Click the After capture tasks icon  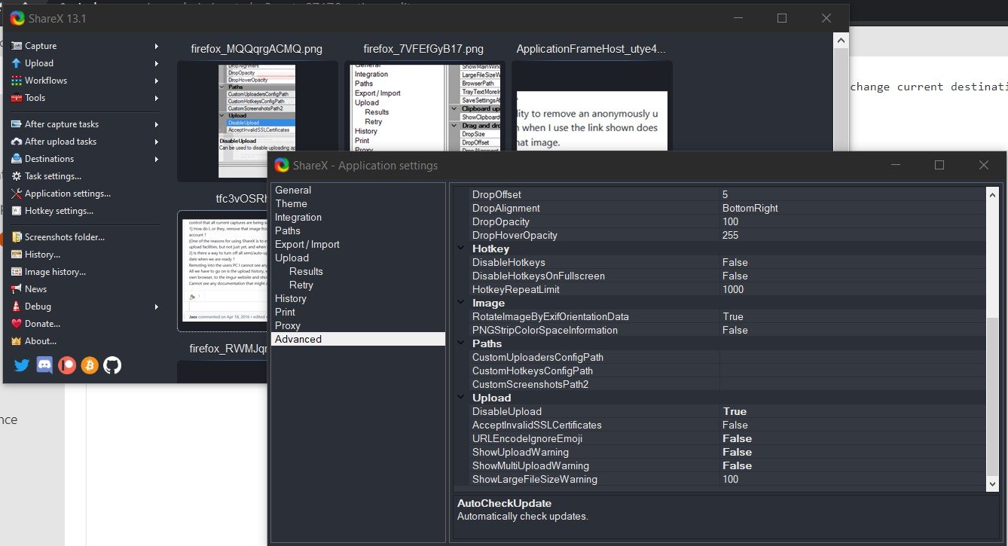(x=17, y=124)
